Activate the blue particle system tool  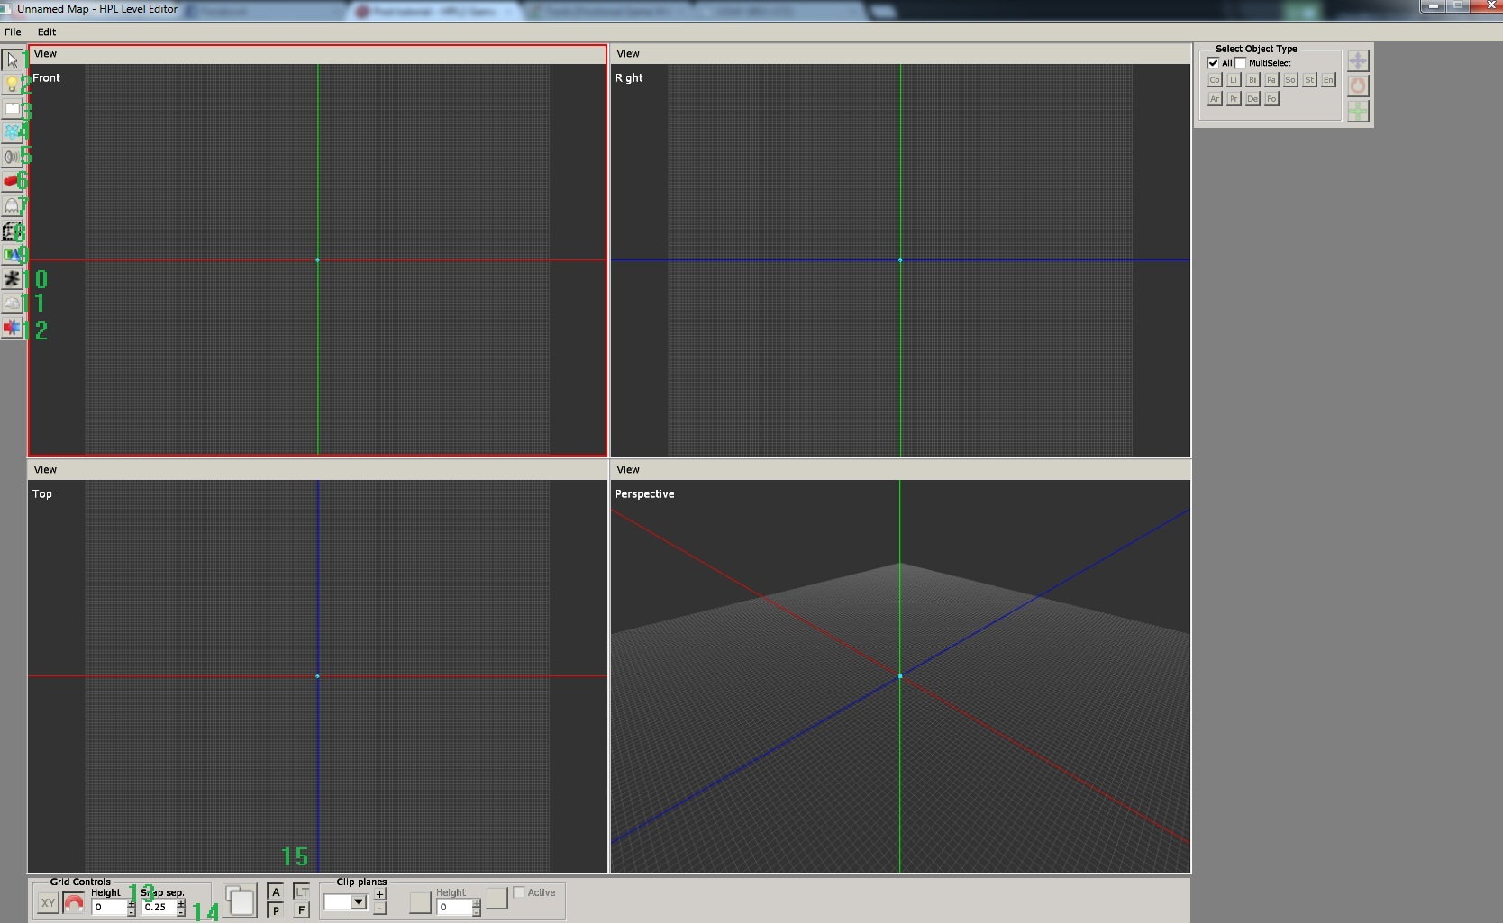pos(12,133)
